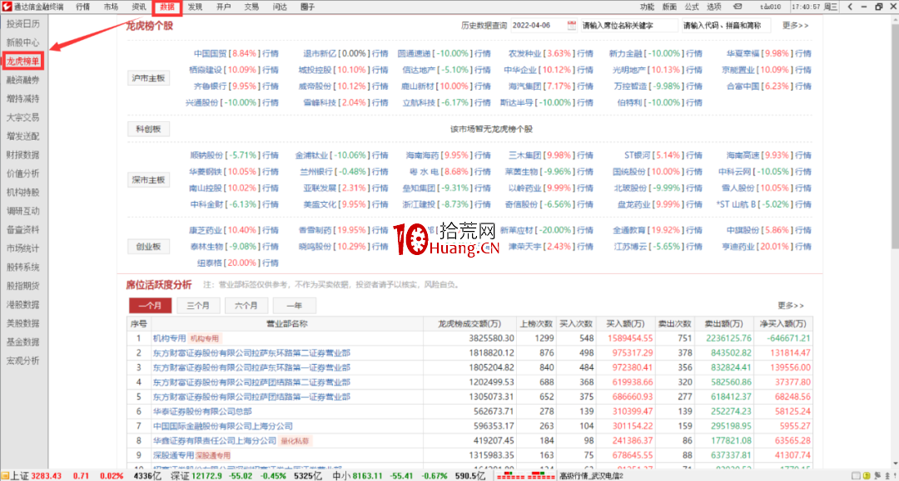899x481 pixels.
Task: Switch activity period to 一年
Action: click(x=294, y=306)
